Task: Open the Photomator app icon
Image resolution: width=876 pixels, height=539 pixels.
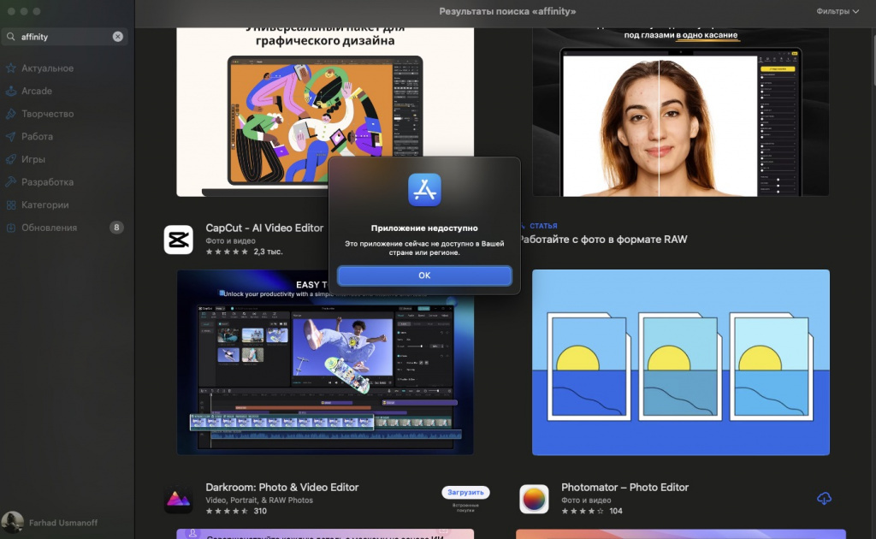Action: (534, 499)
